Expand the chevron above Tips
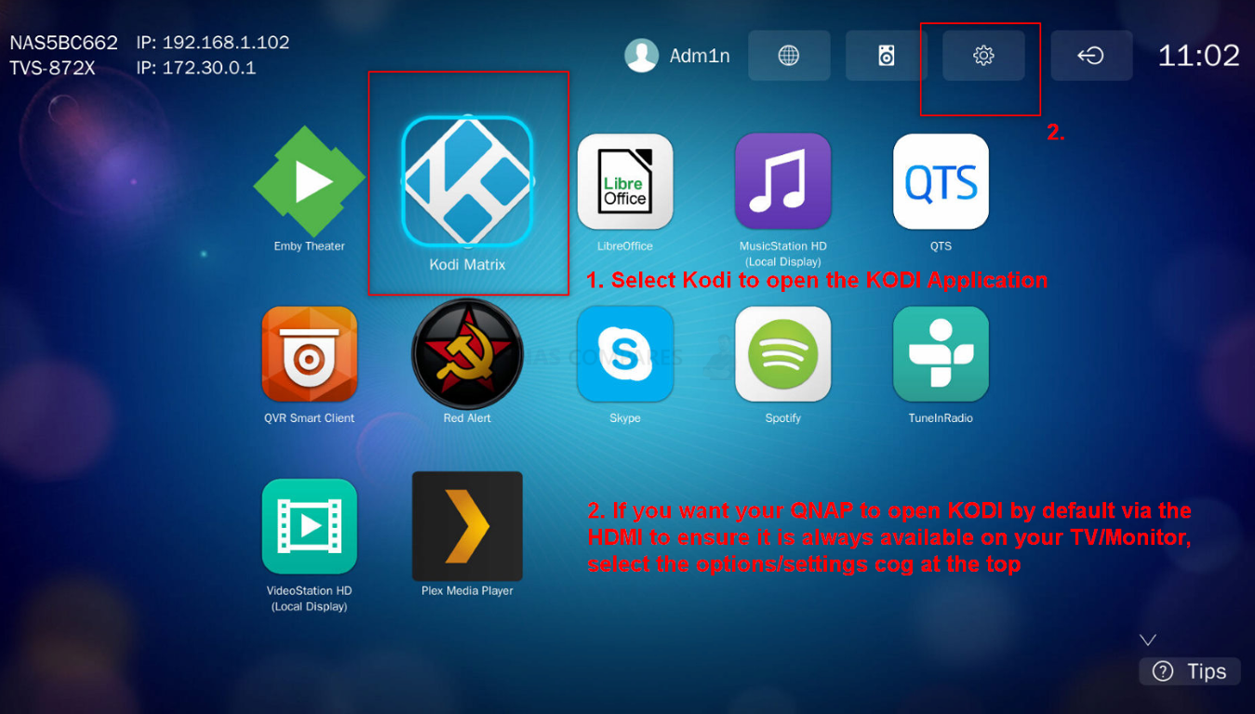The height and width of the screenshot is (714, 1255). 1148,640
